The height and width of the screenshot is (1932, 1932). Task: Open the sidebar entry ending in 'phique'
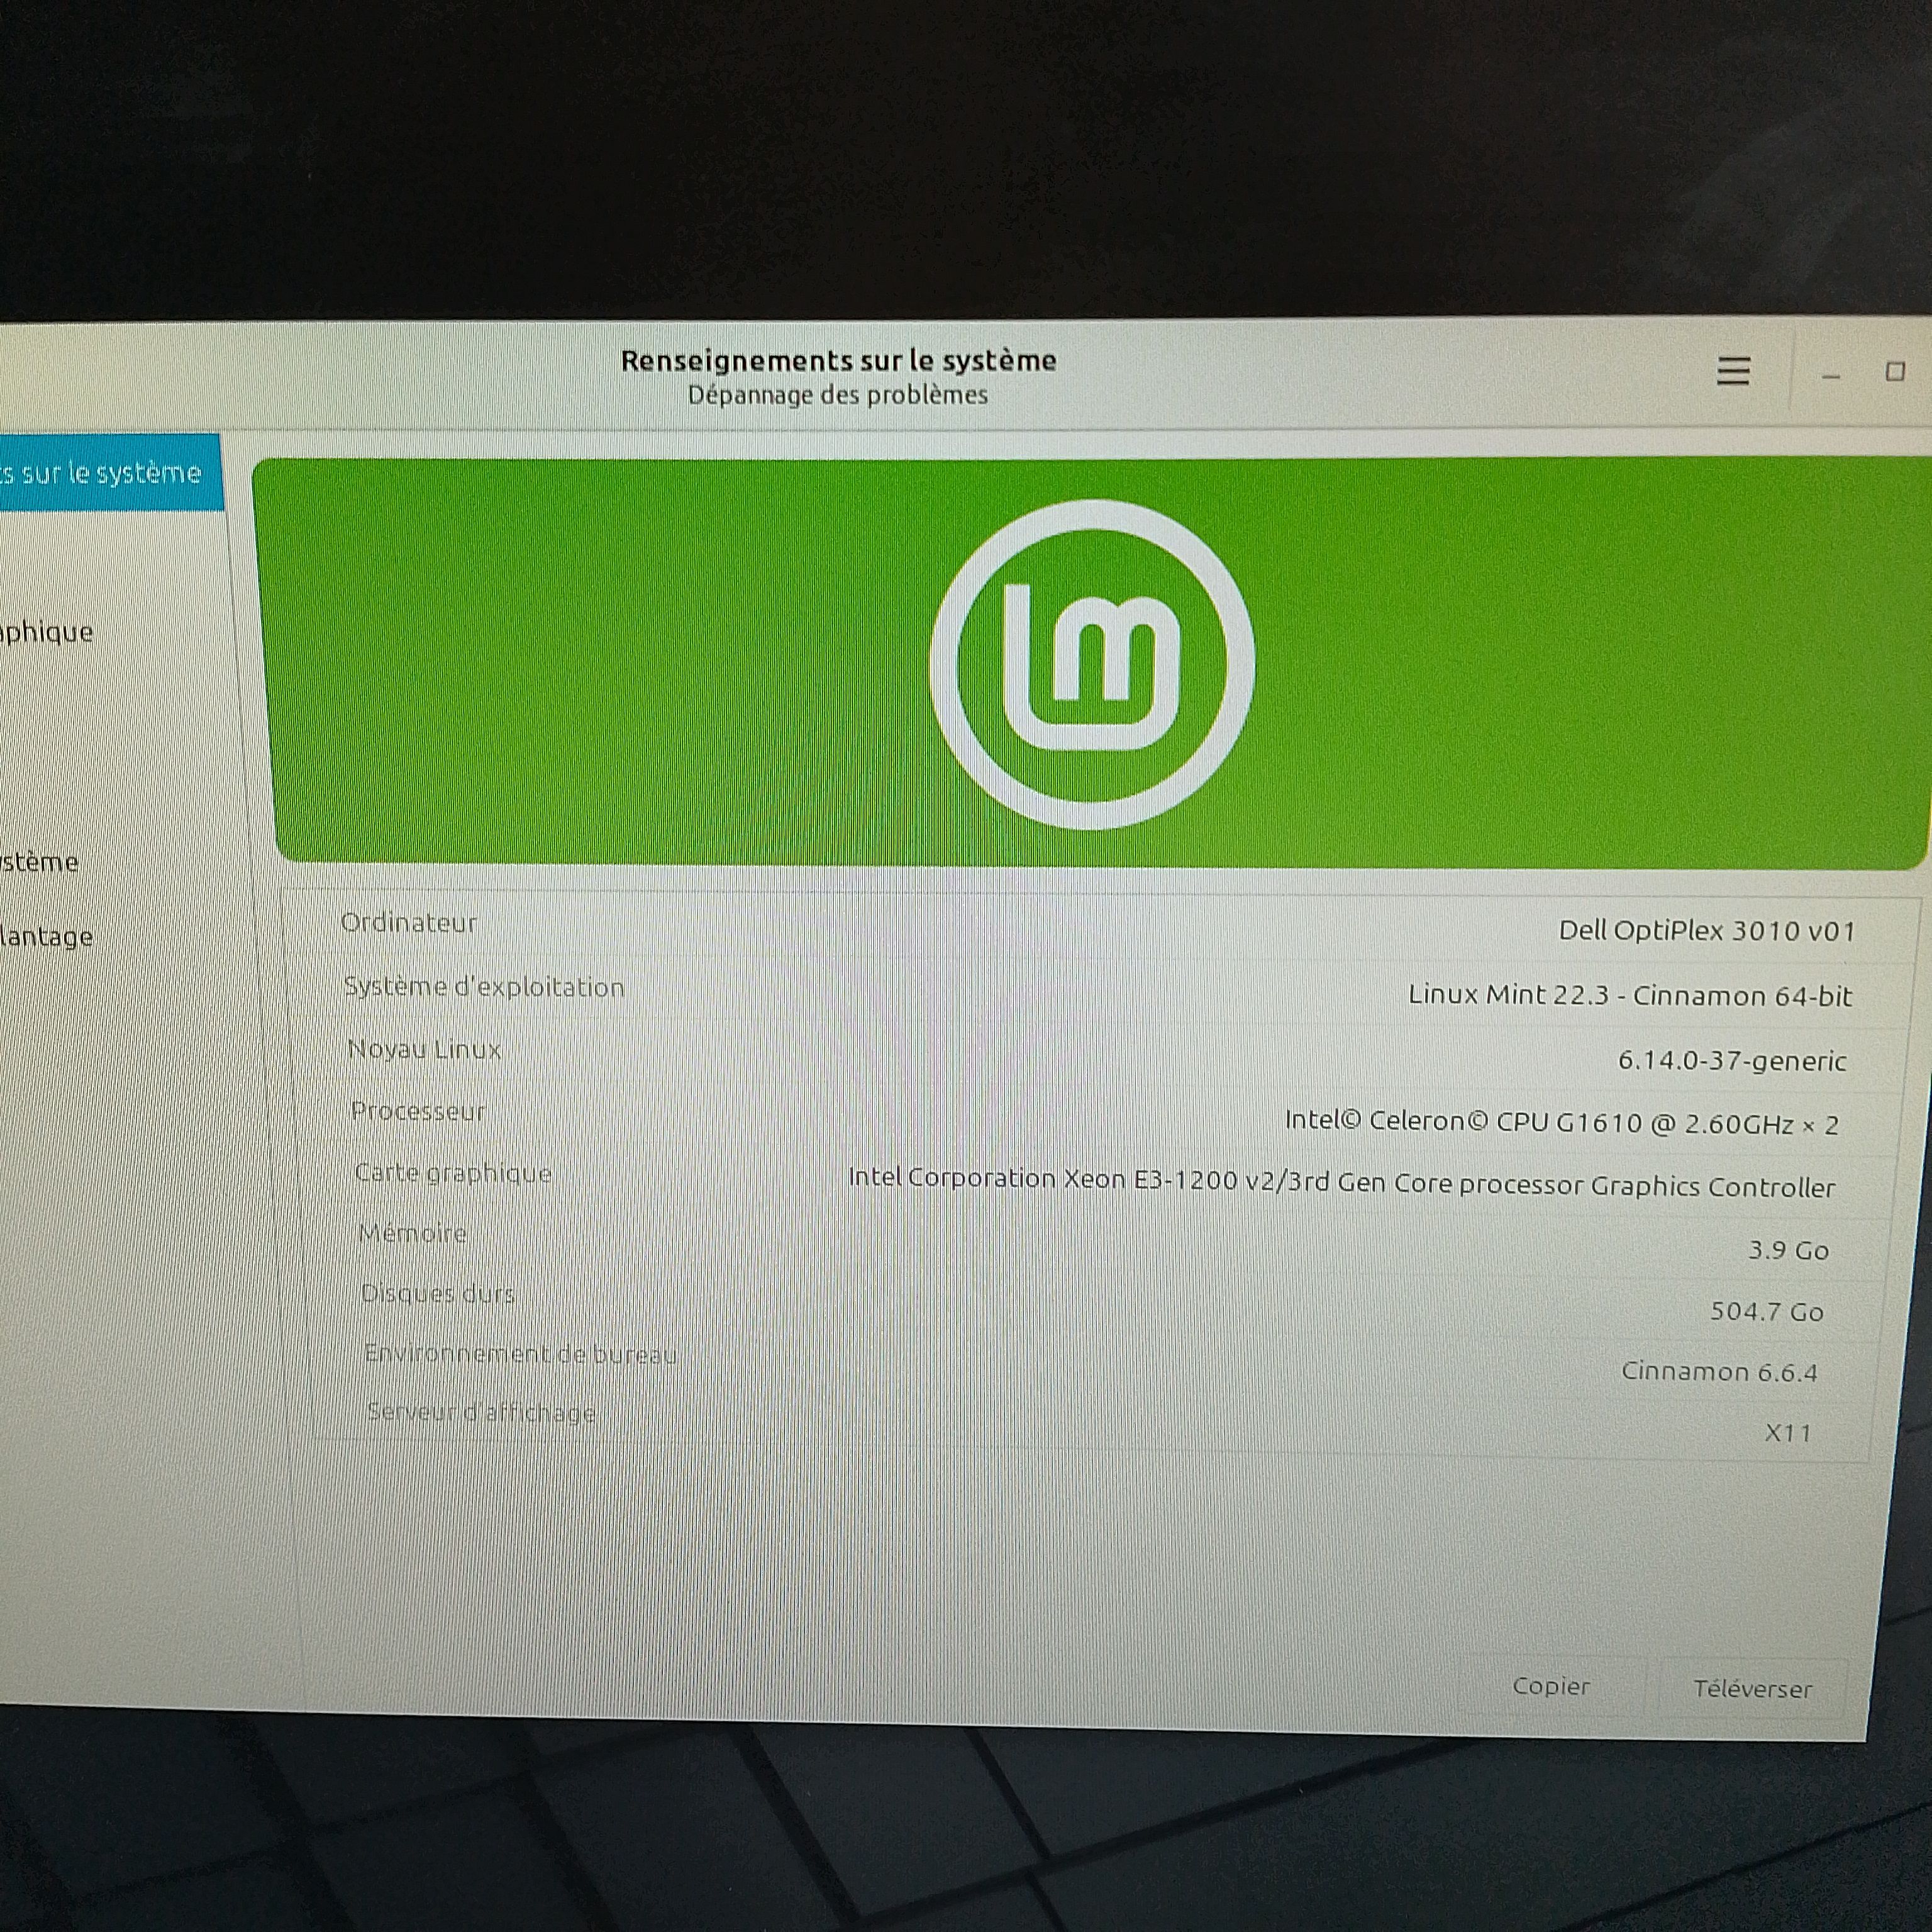click(47, 633)
